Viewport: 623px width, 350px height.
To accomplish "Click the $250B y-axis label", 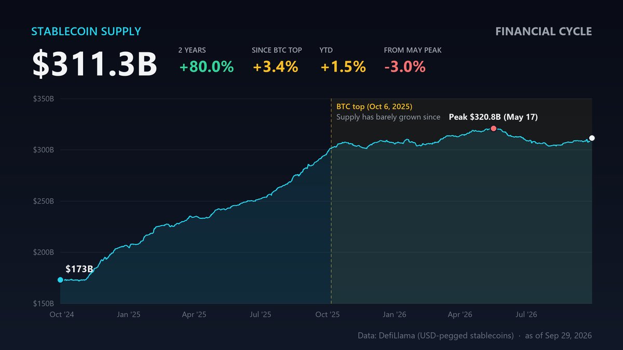I will [44, 201].
